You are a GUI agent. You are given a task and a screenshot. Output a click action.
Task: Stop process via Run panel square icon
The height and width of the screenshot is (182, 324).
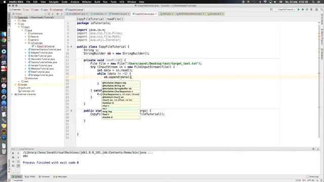(x=13, y=157)
